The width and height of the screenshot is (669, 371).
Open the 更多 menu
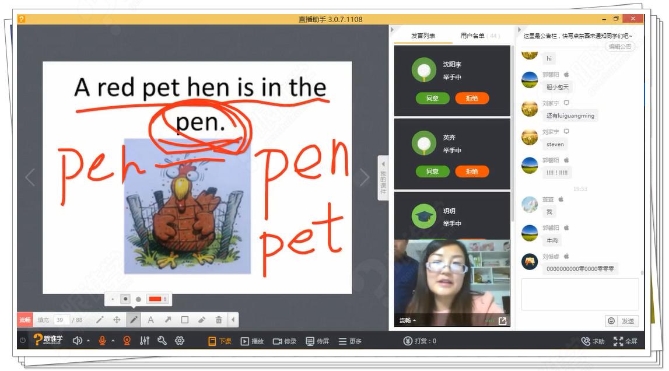click(351, 341)
